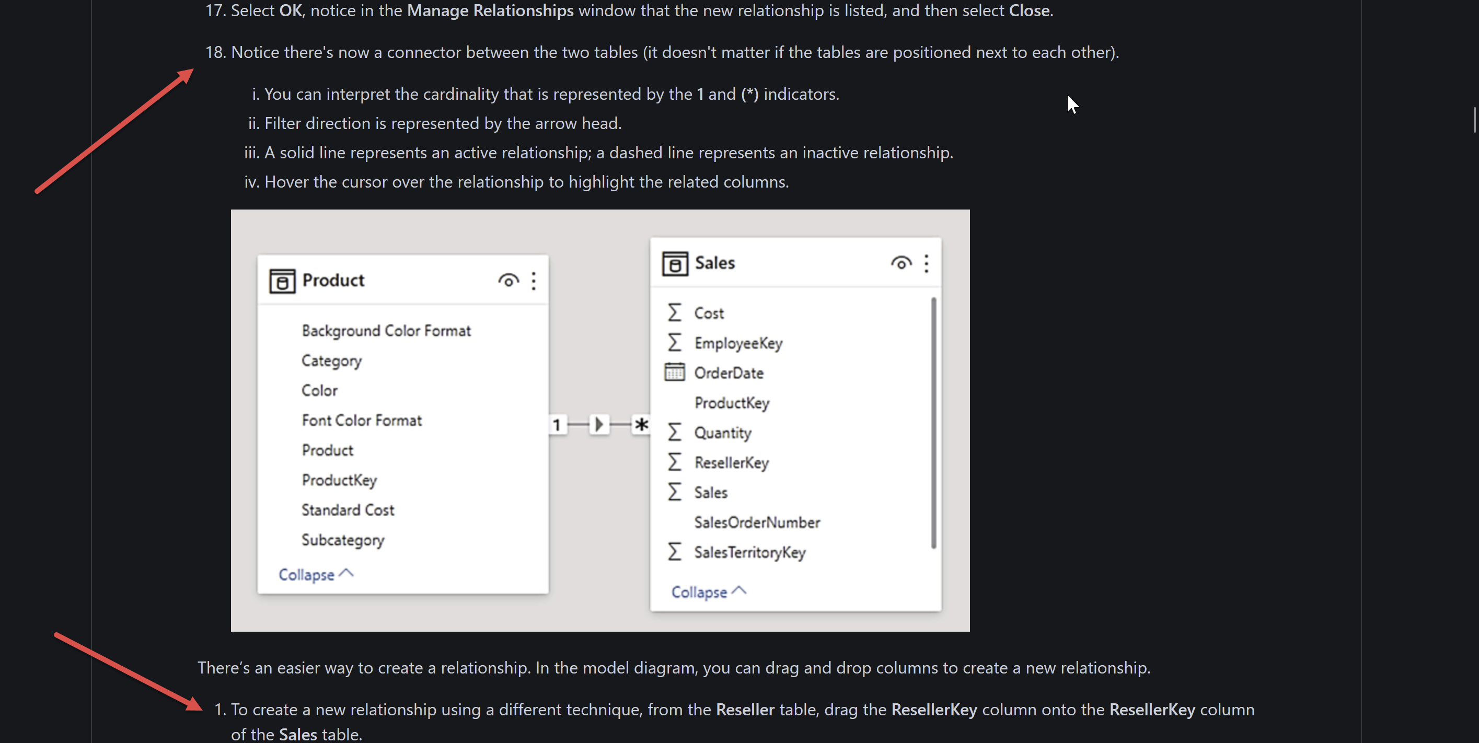Click the Sales table header icon

[x=675, y=263]
